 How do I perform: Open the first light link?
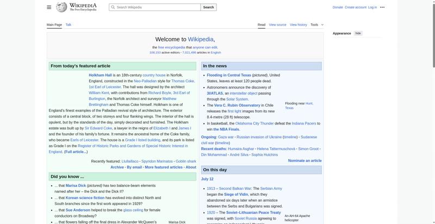click(x=234, y=111)
